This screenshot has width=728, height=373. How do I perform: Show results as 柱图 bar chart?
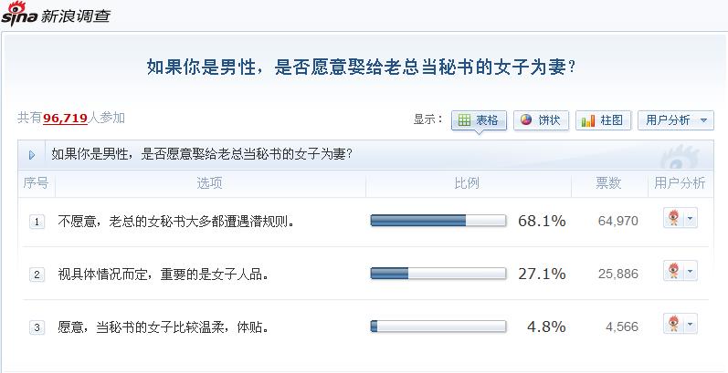(603, 120)
